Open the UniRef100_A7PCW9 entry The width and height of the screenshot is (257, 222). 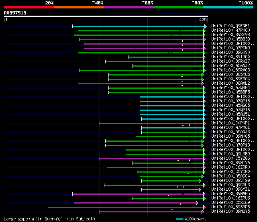[x=230, y=48]
